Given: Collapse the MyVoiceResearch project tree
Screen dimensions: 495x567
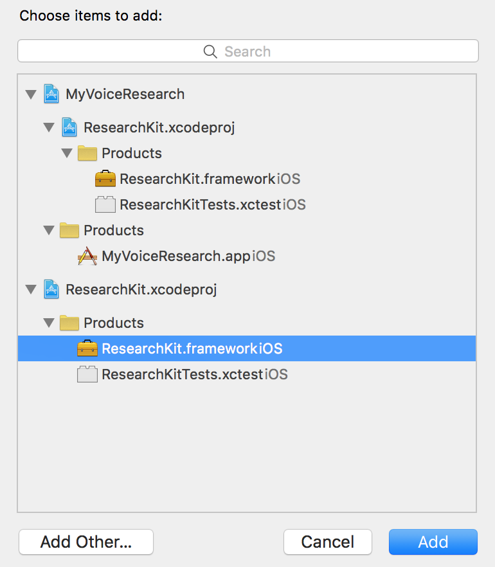Looking at the screenshot, I should pos(31,94).
